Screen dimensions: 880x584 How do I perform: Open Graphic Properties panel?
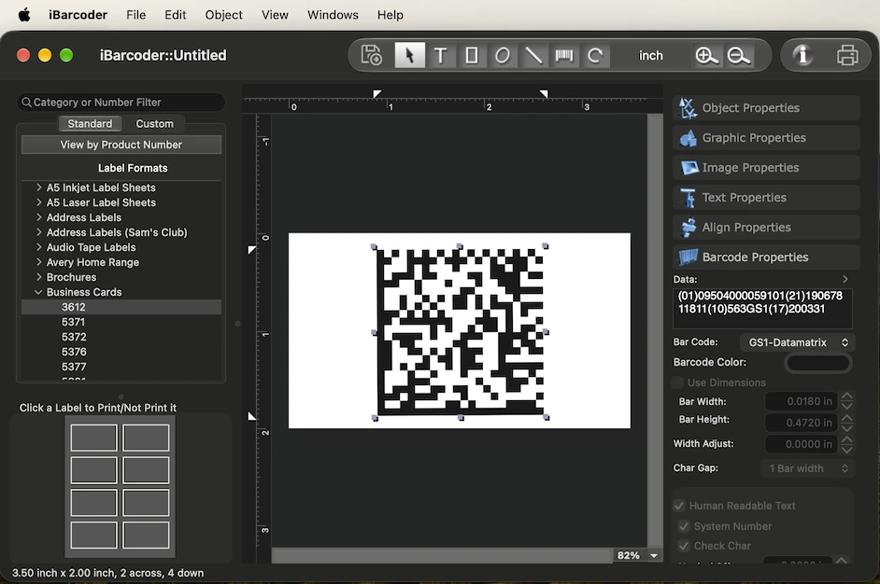pos(766,138)
